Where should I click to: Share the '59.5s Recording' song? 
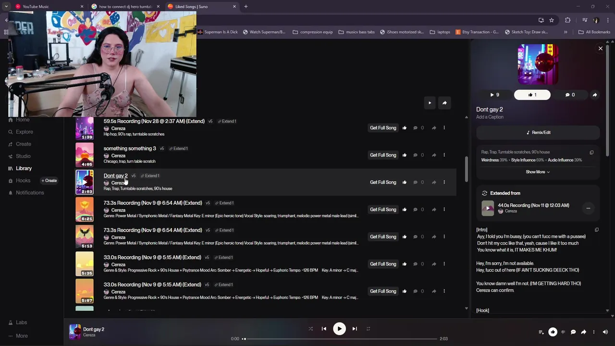click(x=434, y=128)
